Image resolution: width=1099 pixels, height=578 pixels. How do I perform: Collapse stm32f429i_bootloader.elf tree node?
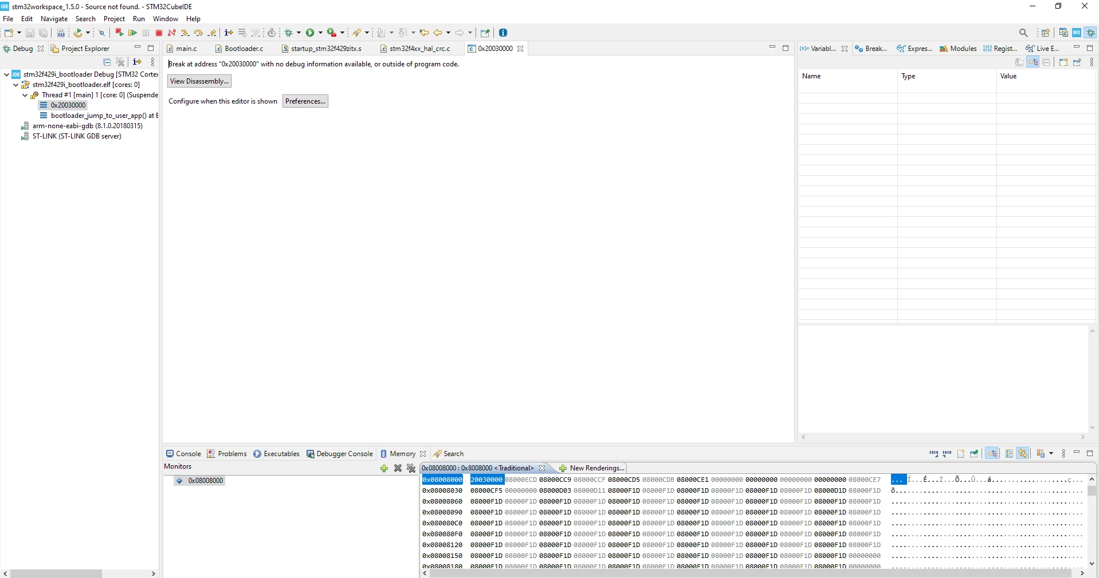[15, 85]
